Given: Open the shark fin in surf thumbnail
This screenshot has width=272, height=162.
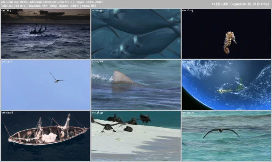Looking at the screenshot, I should 136,85.
